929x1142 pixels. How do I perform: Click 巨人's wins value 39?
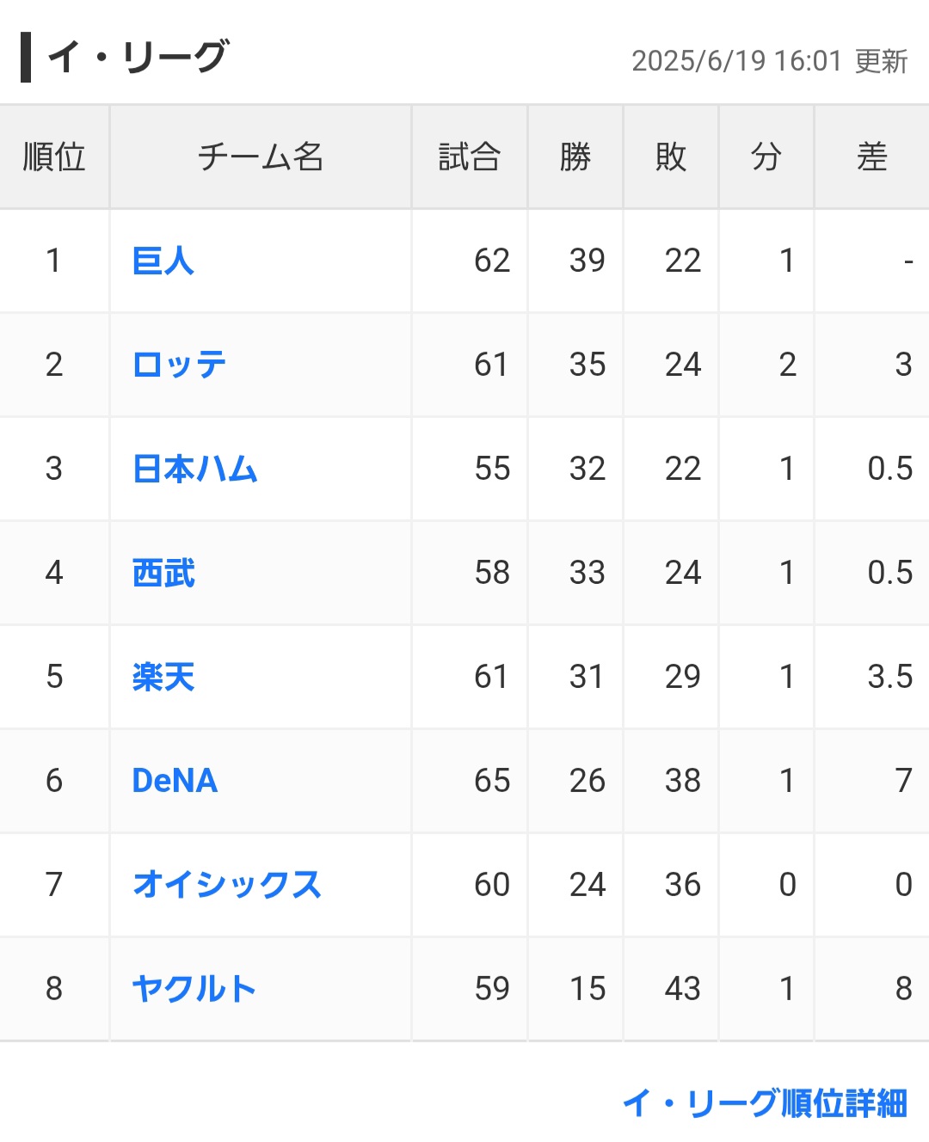[588, 261]
